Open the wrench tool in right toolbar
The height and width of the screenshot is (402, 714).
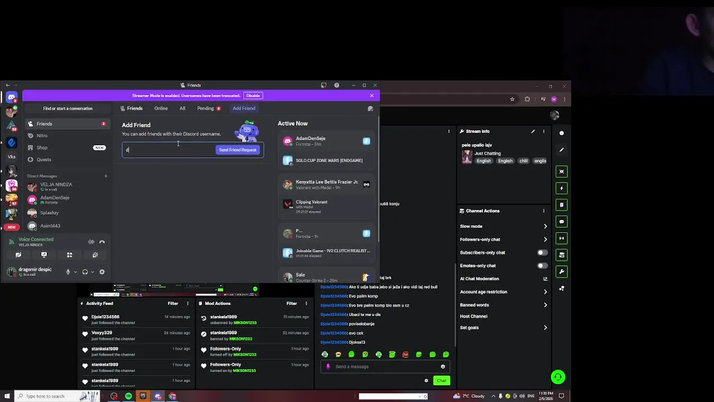coord(562,271)
